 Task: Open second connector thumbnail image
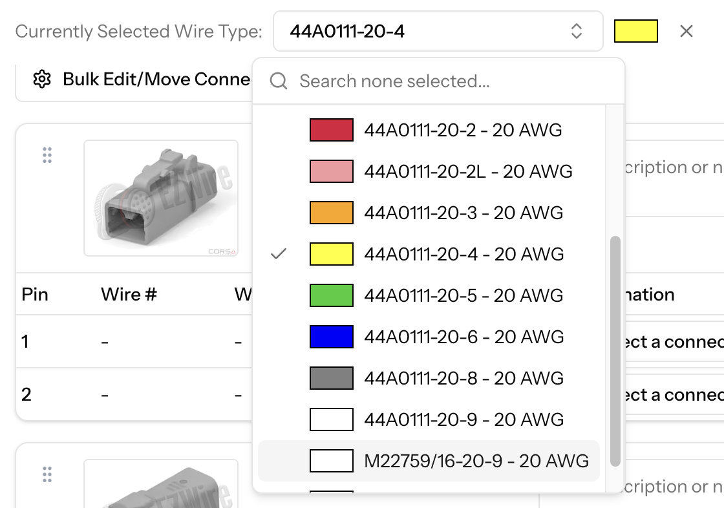[x=161, y=483]
